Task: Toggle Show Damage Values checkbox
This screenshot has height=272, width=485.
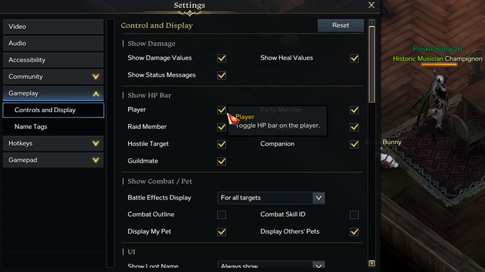Action: pos(222,58)
